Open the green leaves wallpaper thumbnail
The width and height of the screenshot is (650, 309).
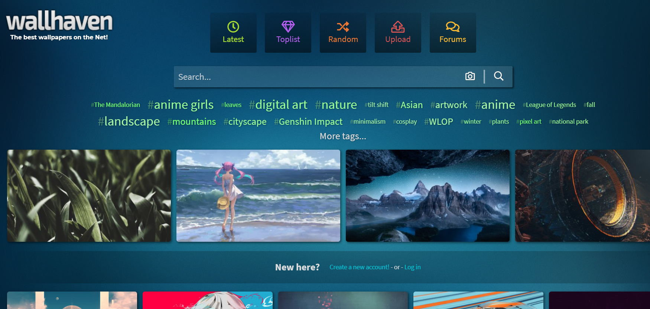pos(89,196)
